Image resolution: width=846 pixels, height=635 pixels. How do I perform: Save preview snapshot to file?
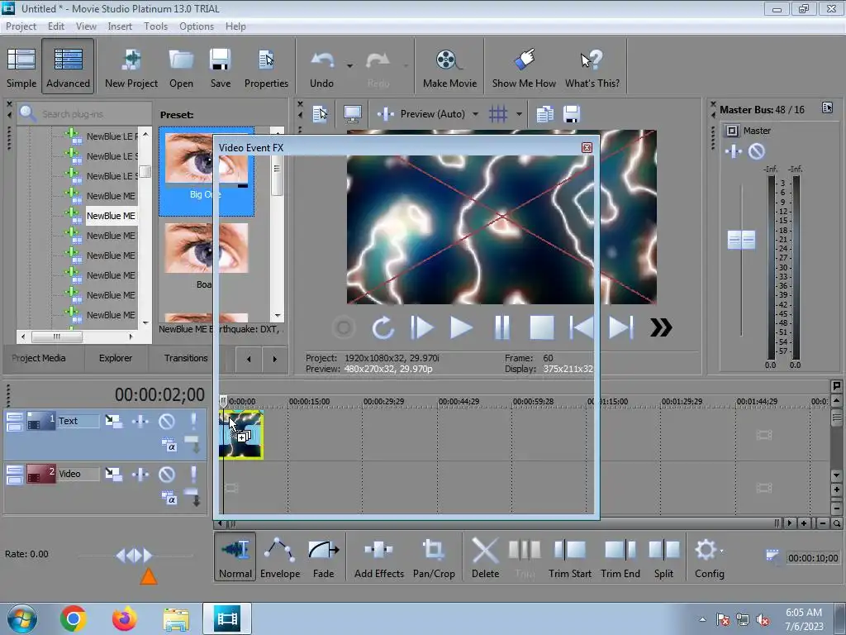pos(572,114)
